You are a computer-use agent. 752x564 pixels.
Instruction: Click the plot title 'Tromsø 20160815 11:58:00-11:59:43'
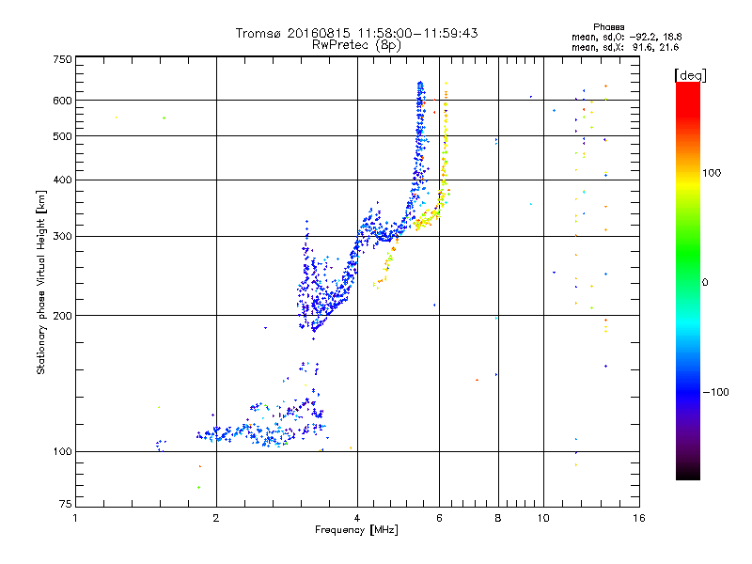pos(356,33)
